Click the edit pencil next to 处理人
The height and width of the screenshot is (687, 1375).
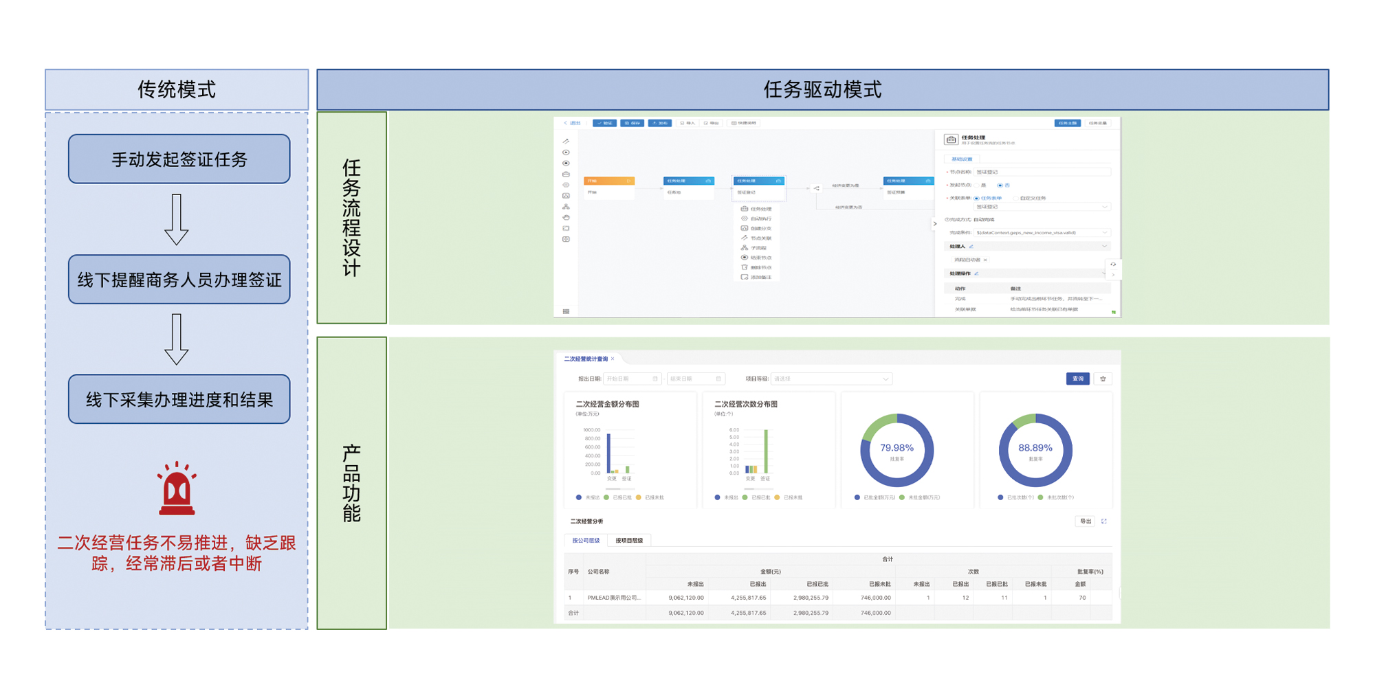pos(971,247)
